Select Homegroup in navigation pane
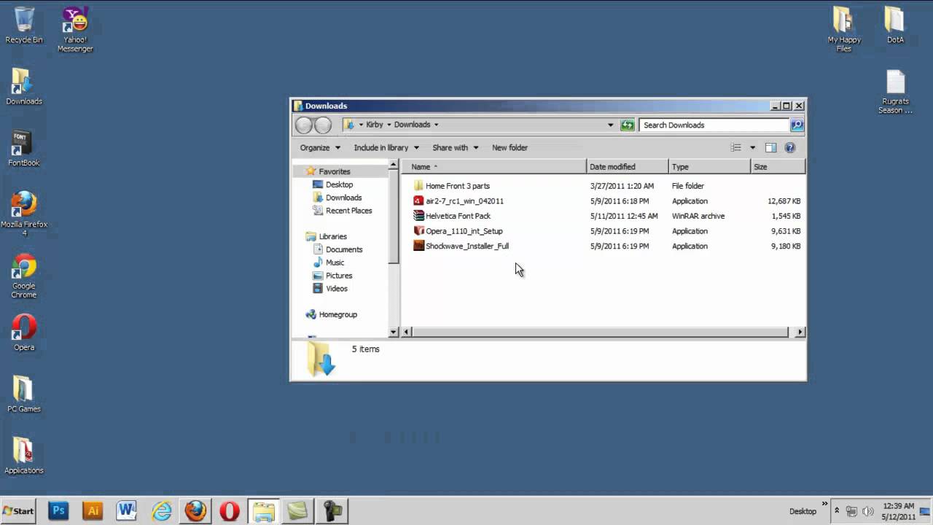This screenshot has width=933, height=525. point(337,314)
